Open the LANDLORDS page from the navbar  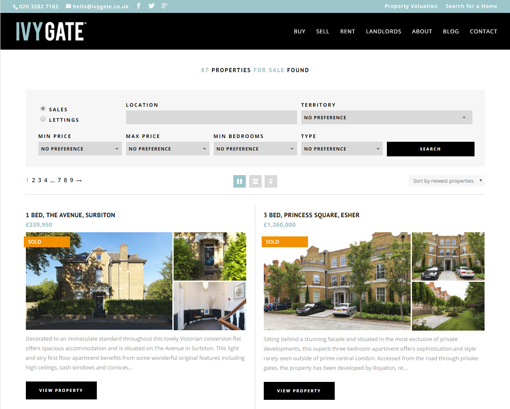[383, 31]
